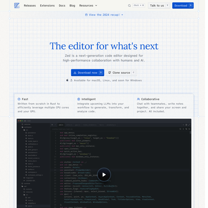Click the headline The editor for what's next
This screenshot has width=208, height=208.
104,46
